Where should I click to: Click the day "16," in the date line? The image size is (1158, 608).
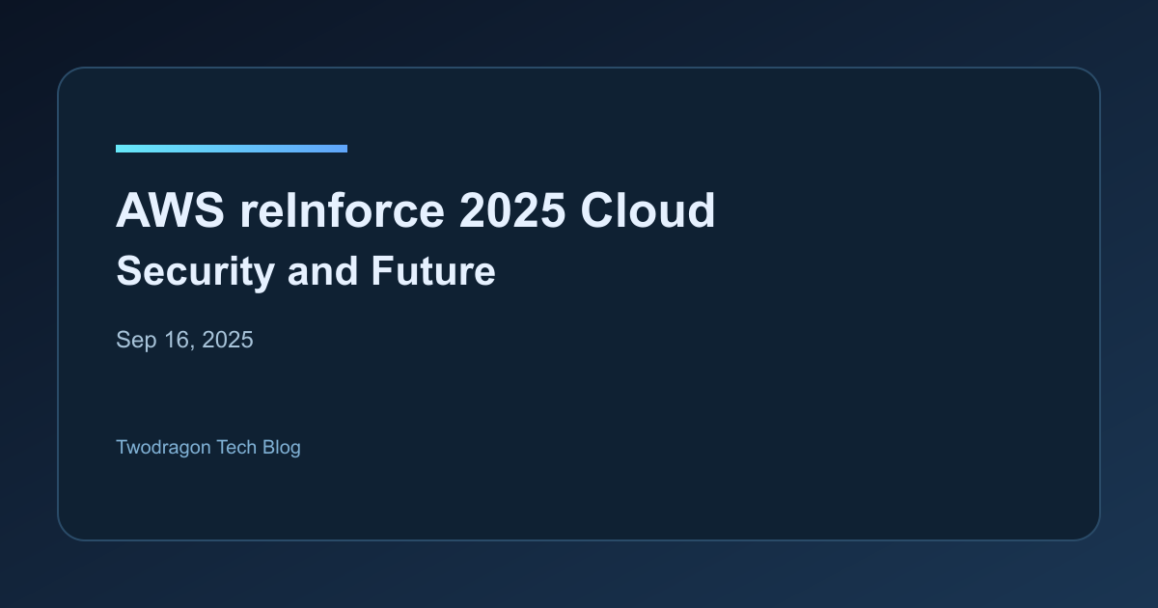178,340
